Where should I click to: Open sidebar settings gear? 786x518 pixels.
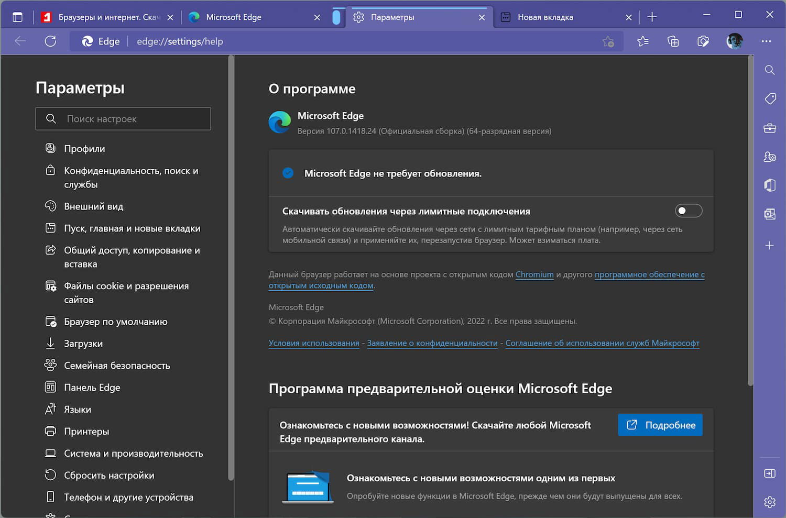point(770,502)
